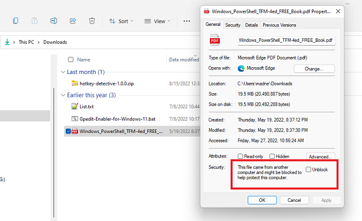Click the Rename icon in Explorer toolbar
The width and height of the screenshot is (362, 221).
point(54,21)
